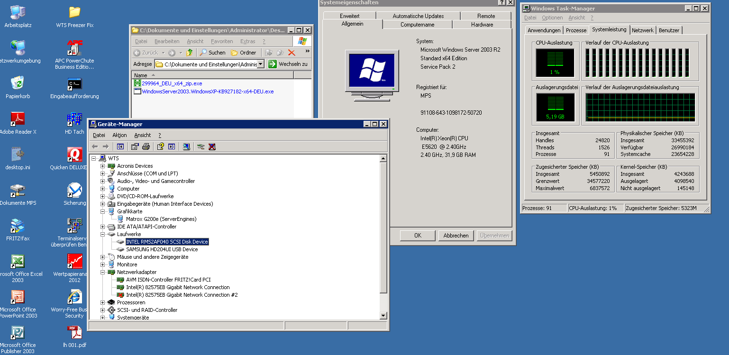The height and width of the screenshot is (355, 729).
Task: Select 299964_DEU_x64_zip.exe file
Action: 168,83
